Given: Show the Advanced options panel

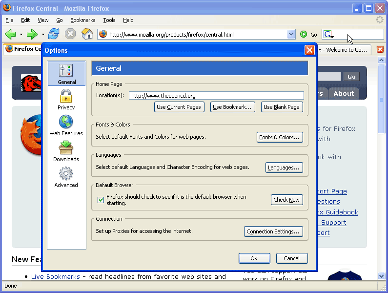Looking at the screenshot, I should click(x=66, y=177).
